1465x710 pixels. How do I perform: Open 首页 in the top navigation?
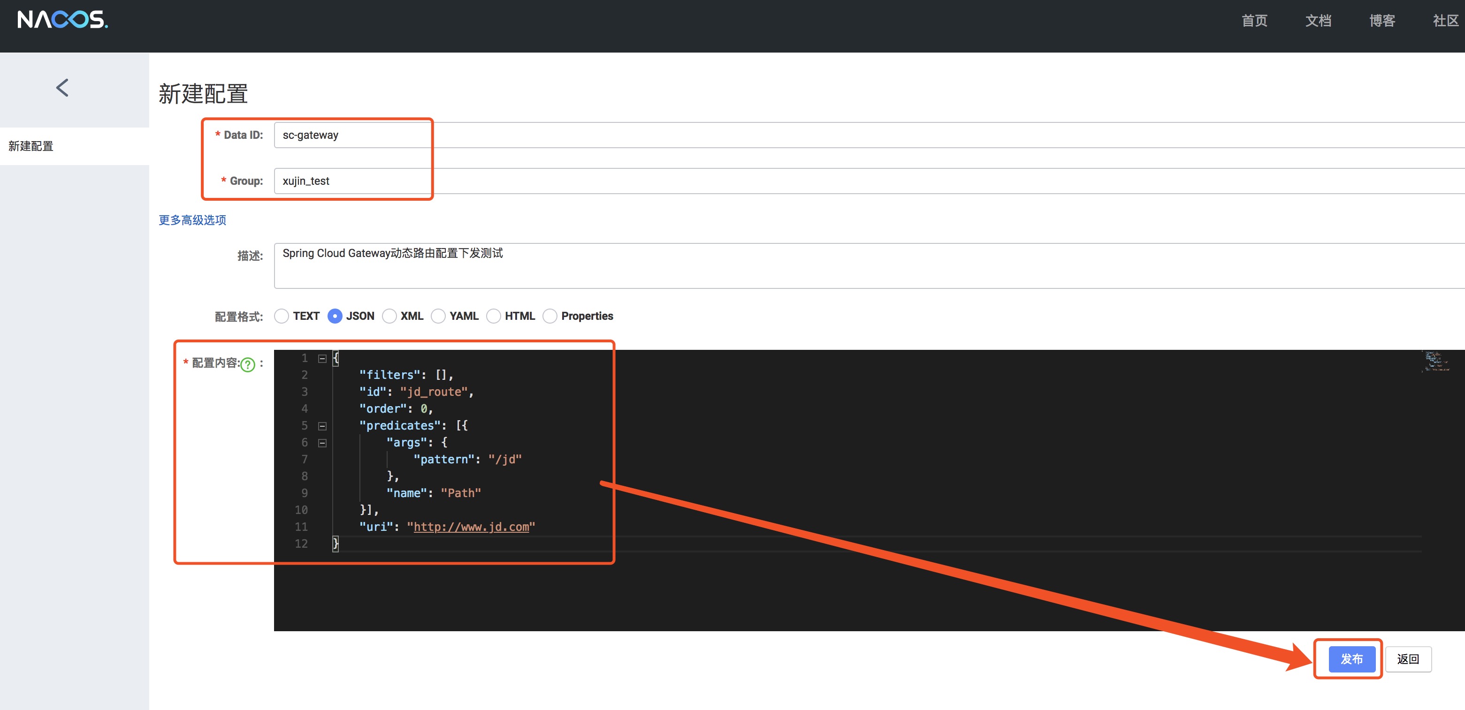pyautogui.click(x=1254, y=21)
